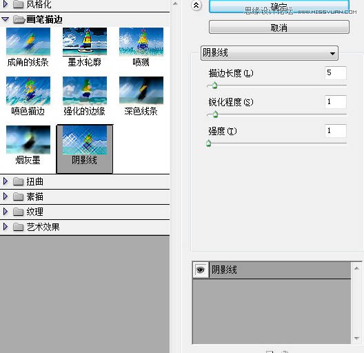
Task: Expand the 艺术效果 folder triangle
Action: (x=6, y=227)
